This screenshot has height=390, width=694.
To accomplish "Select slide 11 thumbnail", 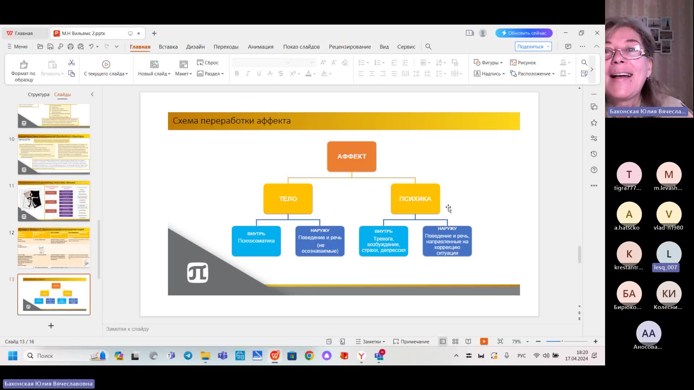I will (x=54, y=201).
